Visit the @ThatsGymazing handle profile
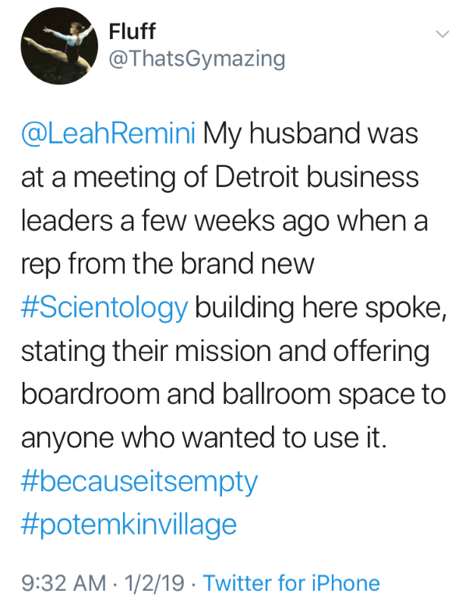462x612 pixels. tap(197, 60)
